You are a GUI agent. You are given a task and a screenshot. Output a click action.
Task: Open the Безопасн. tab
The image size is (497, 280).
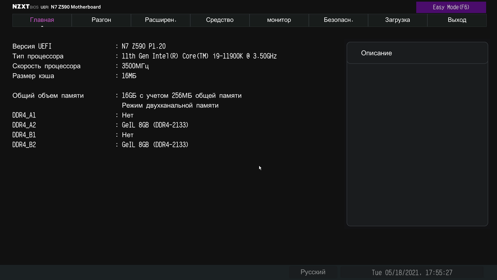(338, 20)
